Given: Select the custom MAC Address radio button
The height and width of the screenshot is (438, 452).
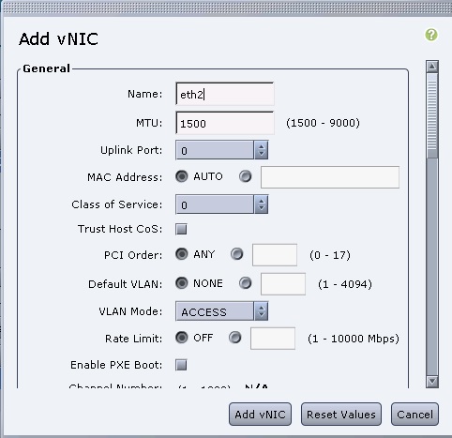Looking at the screenshot, I should [246, 176].
